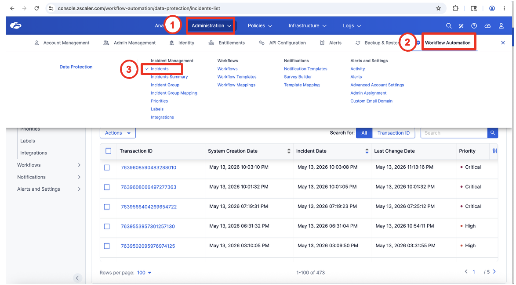Bookmark this page with the star icon
The height and width of the screenshot is (285, 516).
[438, 8]
